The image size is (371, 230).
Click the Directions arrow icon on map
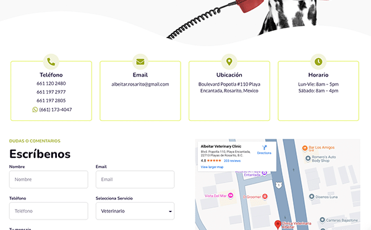(264, 147)
